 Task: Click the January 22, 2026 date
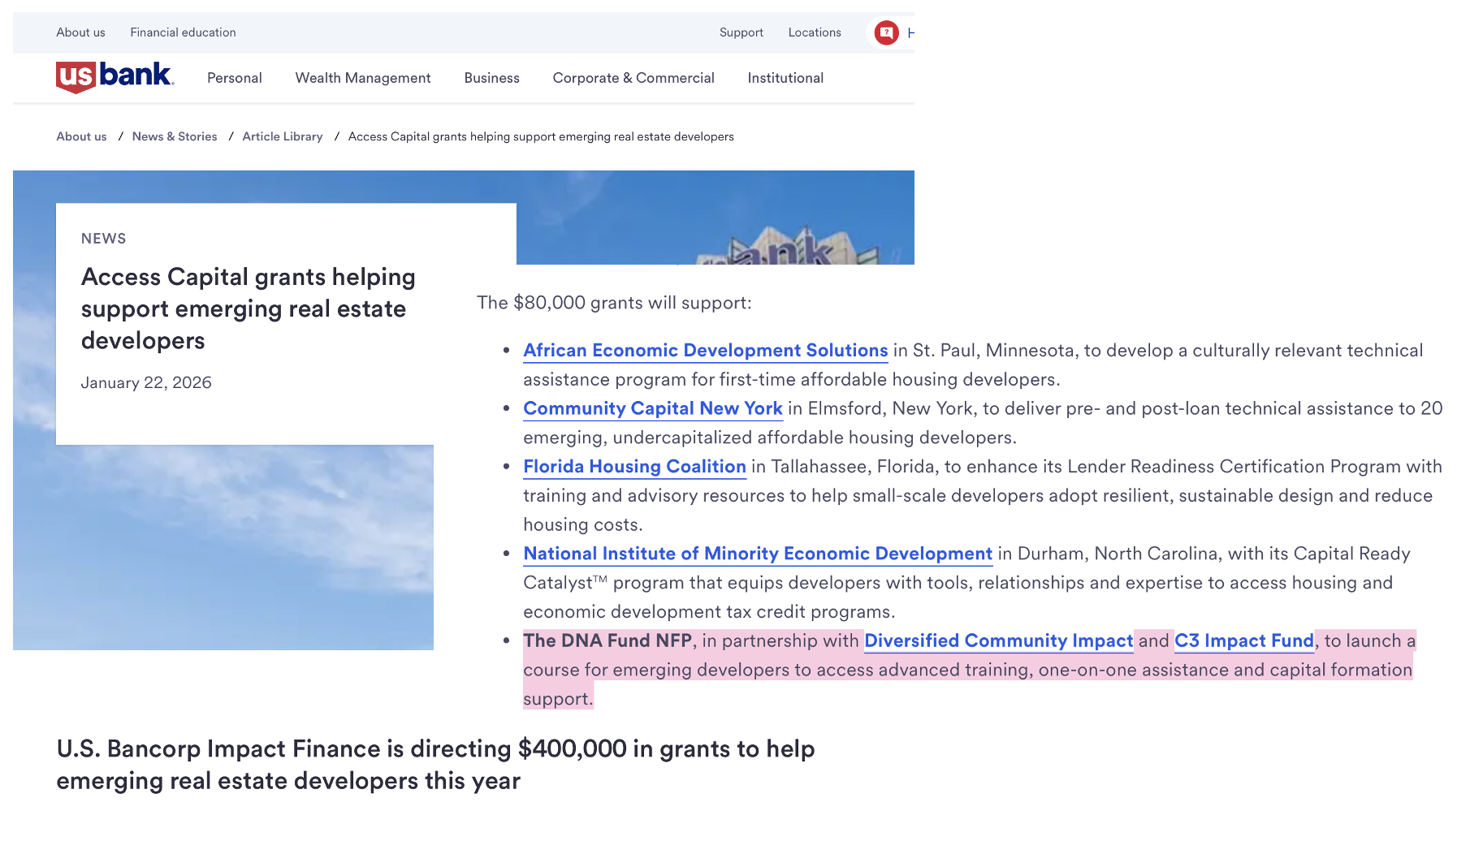tap(146, 383)
